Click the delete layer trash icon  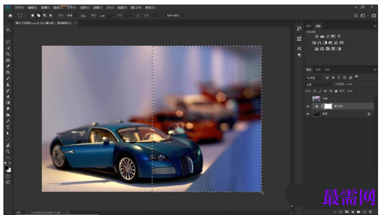tap(371, 212)
